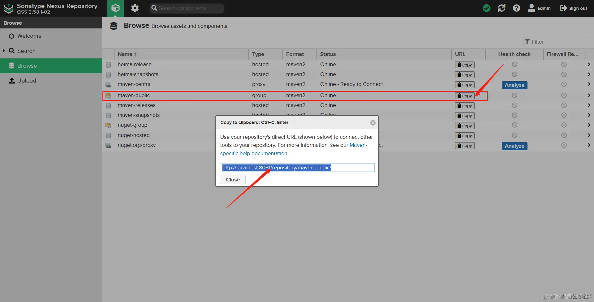Image resolution: width=594 pixels, height=302 pixels.
Task: Open maven-releases row chevron
Action: click(589, 105)
